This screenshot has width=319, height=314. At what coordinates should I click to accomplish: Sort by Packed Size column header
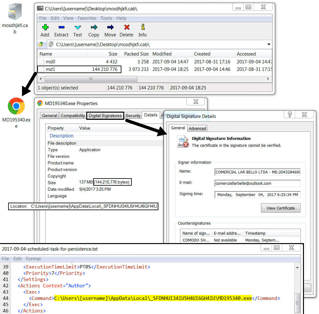click(x=135, y=54)
